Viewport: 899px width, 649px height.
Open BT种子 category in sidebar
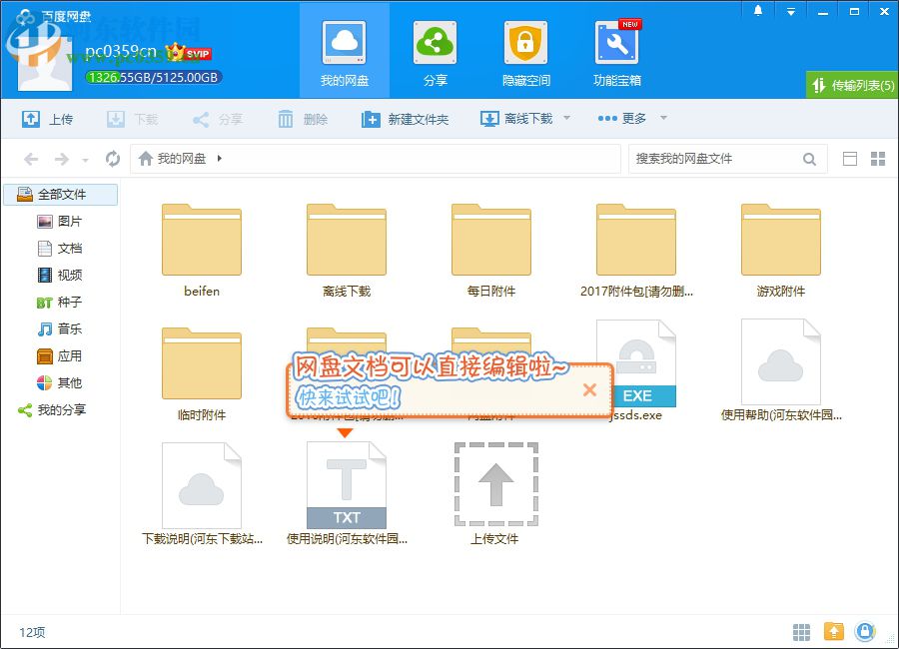coord(58,302)
